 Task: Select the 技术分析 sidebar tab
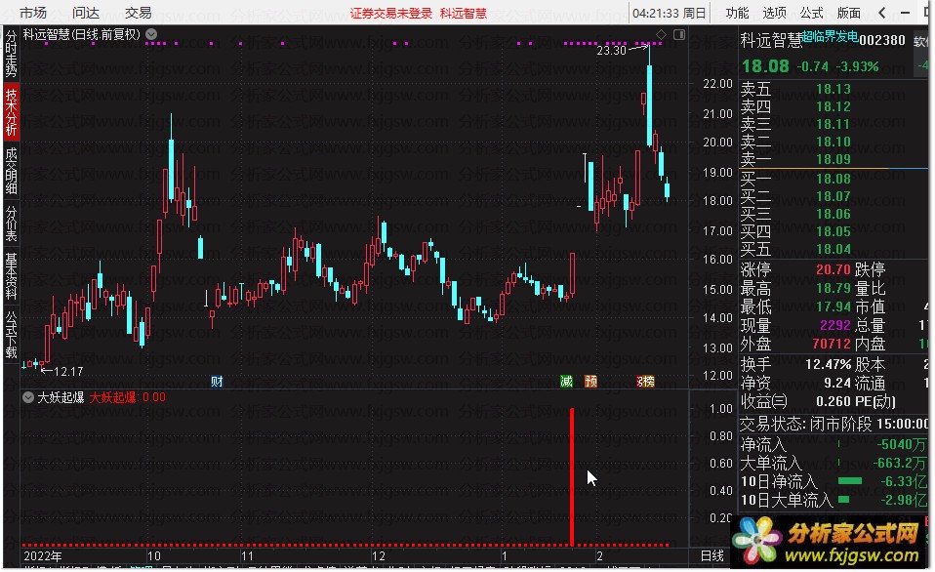pos(11,111)
